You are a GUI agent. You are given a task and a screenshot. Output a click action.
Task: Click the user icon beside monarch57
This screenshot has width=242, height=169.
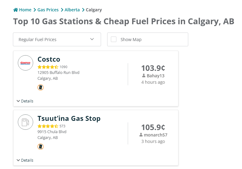click(141, 135)
